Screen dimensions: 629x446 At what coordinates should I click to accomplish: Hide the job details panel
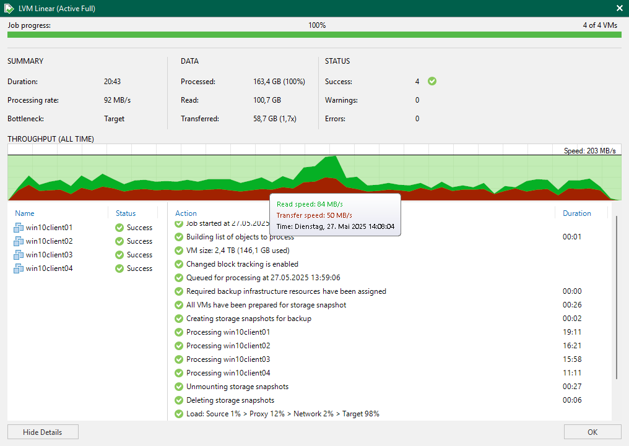pyautogui.click(x=43, y=432)
